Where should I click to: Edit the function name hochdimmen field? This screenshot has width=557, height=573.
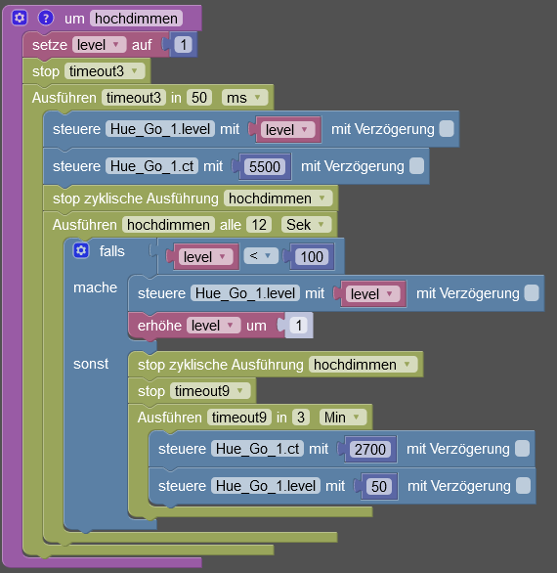point(136,19)
